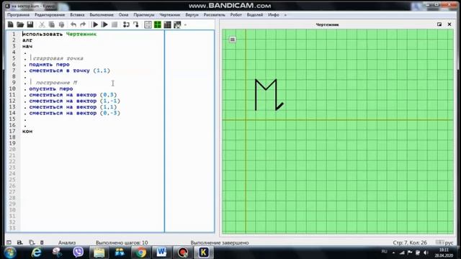Viewport: 461px width, 259px height.
Task: Open the Инфо menu
Action: 274,14
